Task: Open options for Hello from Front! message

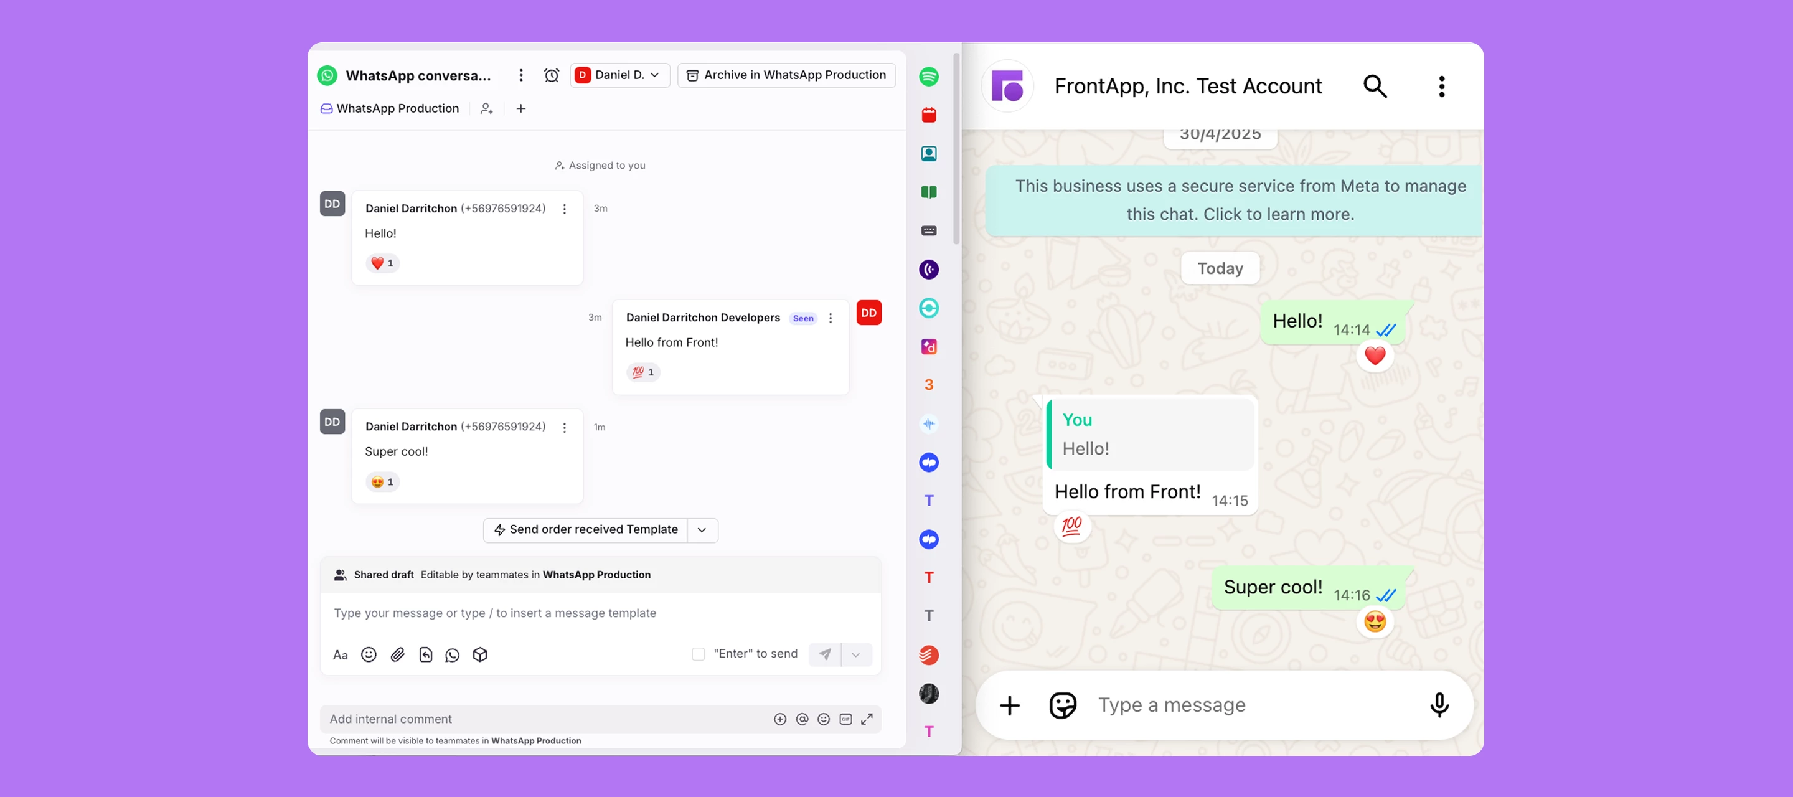Action: click(x=831, y=318)
